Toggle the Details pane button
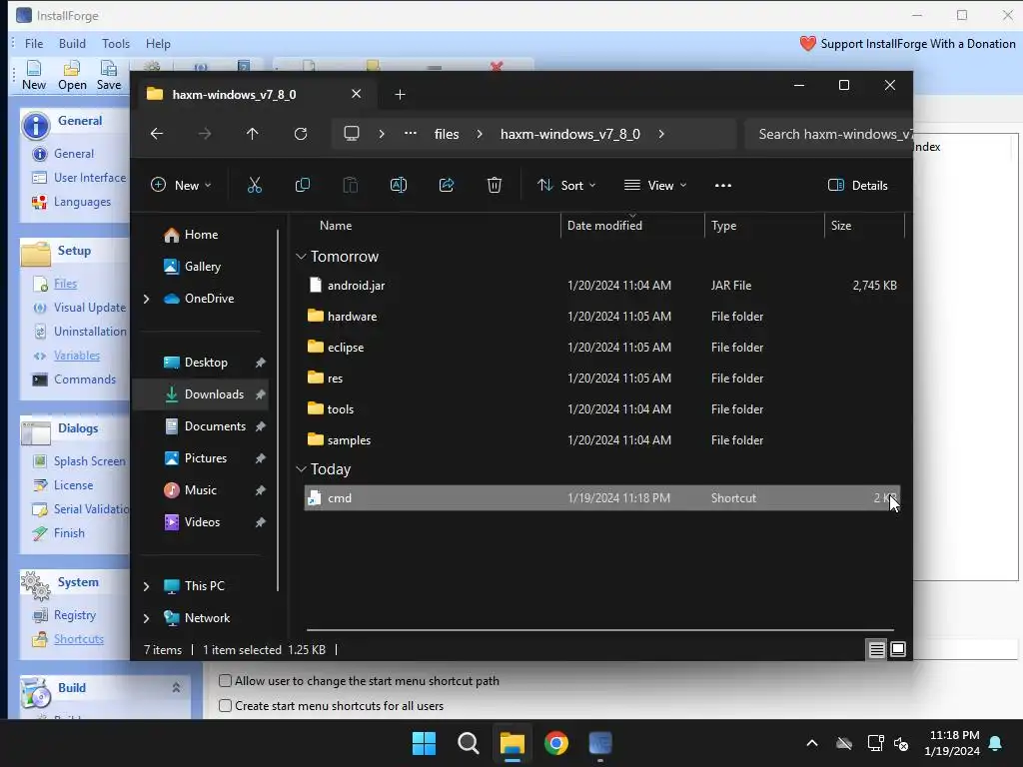Image resolution: width=1023 pixels, height=767 pixels. point(857,185)
